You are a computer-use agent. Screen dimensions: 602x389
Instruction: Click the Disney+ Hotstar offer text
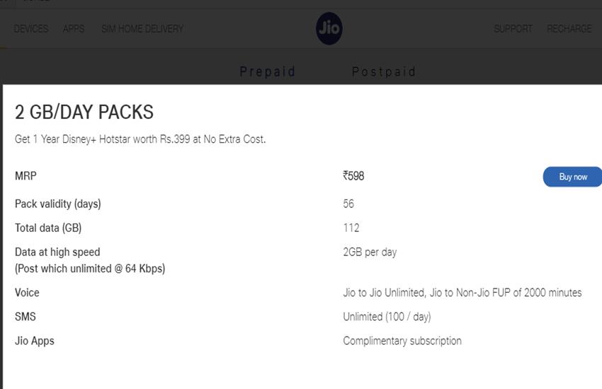click(x=140, y=139)
